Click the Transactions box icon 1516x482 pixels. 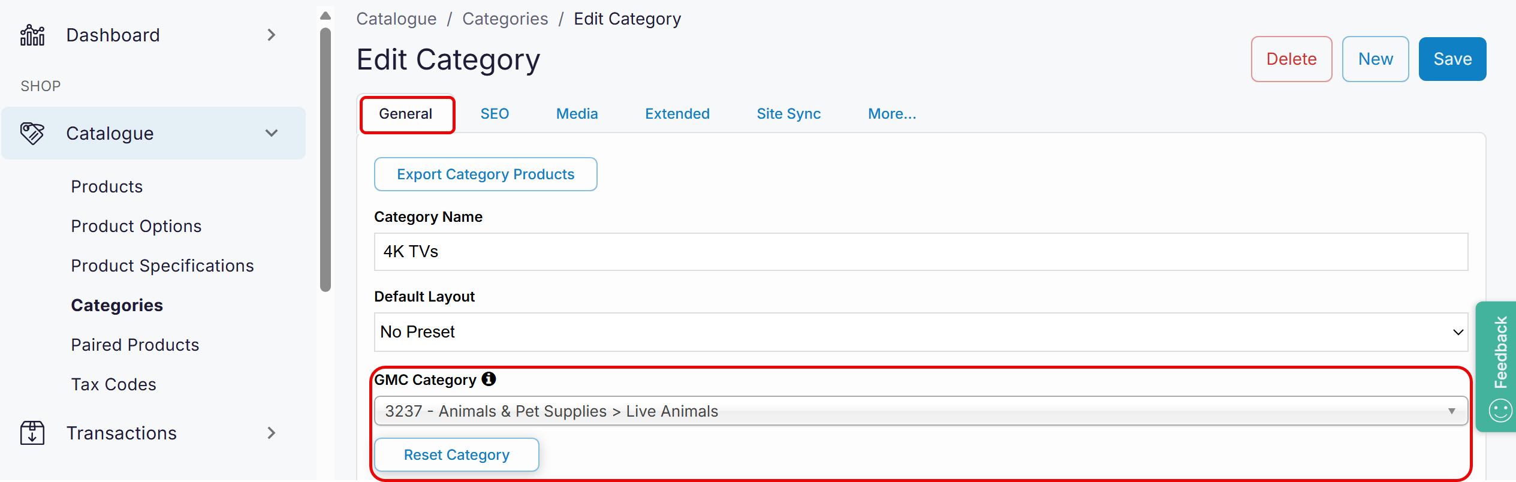pyautogui.click(x=32, y=433)
